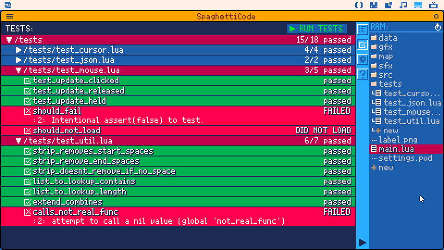Collapse /tests/test_mouse.lua test group

click(x=18, y=70)
